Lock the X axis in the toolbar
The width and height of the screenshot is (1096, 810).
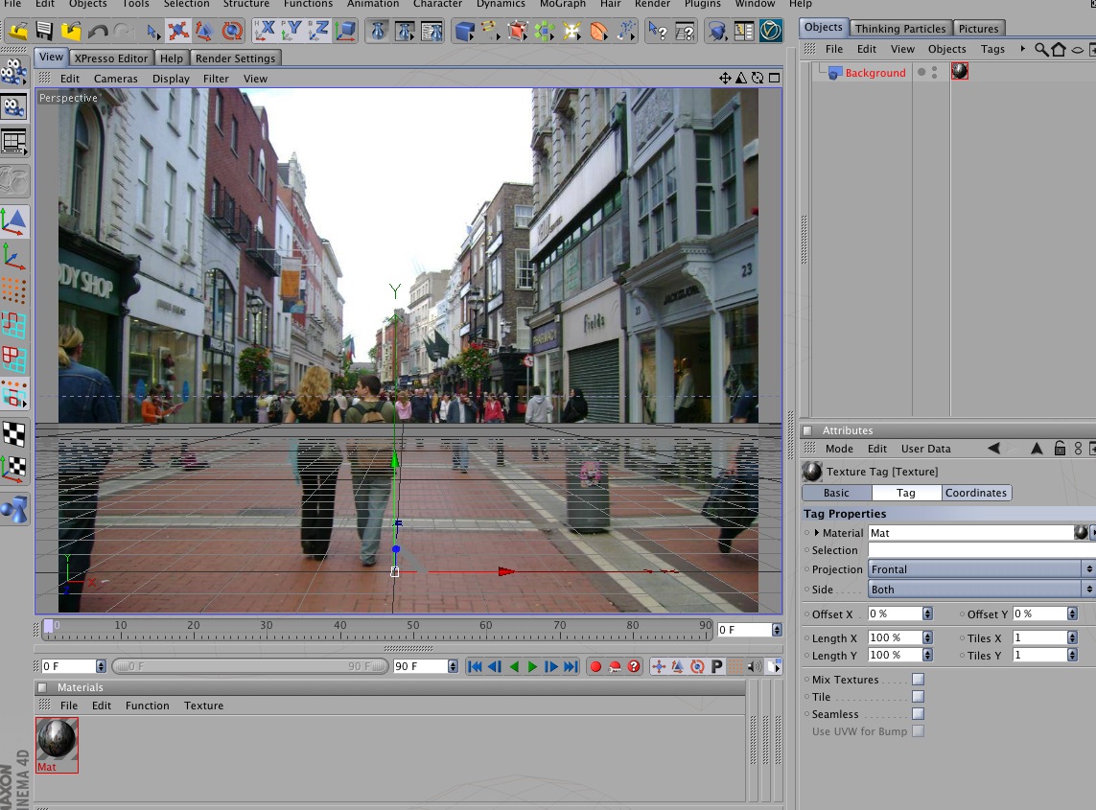coord(267,32)
